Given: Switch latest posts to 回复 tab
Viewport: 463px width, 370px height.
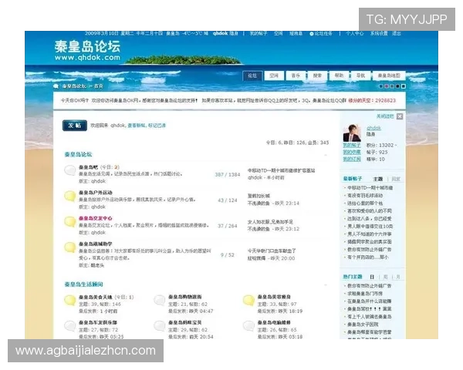Looking at the screenshot, I should pyautogui.click(x=396, y=179).
